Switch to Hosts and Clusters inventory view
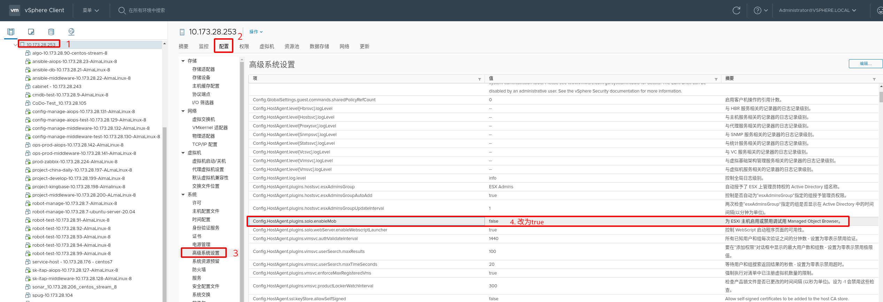This screenshot has width=883, height=302. click(11, 32)
